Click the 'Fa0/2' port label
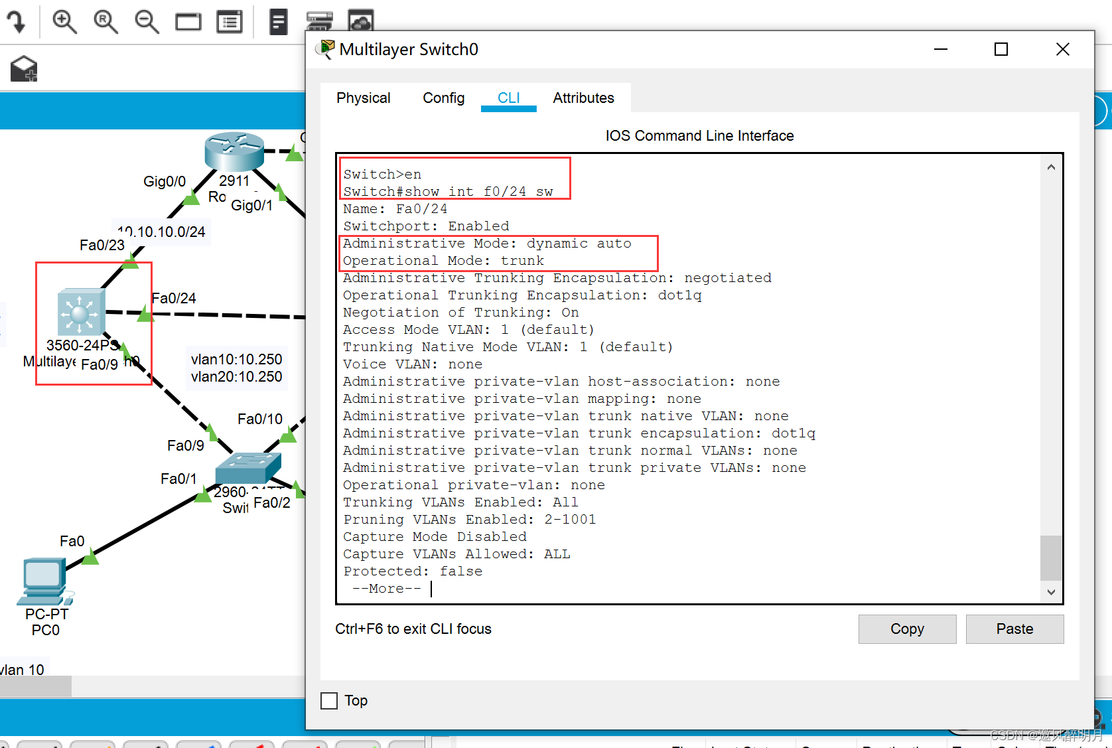Viewport: 1112px width, 748px height. coord(272,503)
